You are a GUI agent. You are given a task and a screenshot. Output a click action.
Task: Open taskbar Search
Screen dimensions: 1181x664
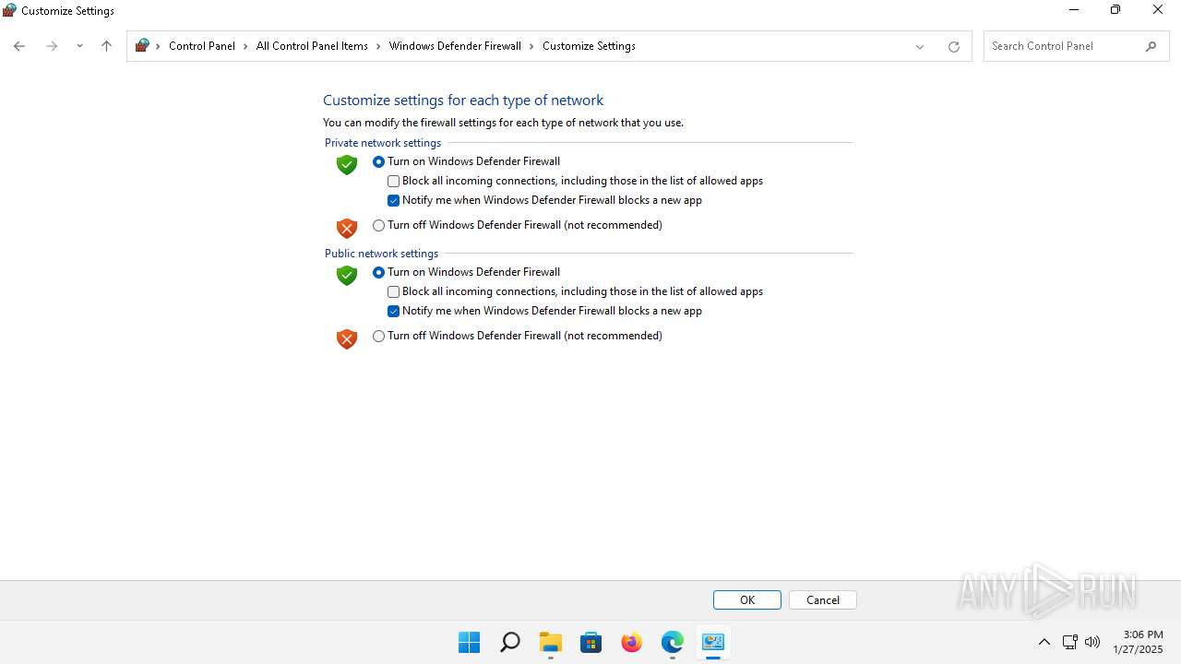point(510,642)
